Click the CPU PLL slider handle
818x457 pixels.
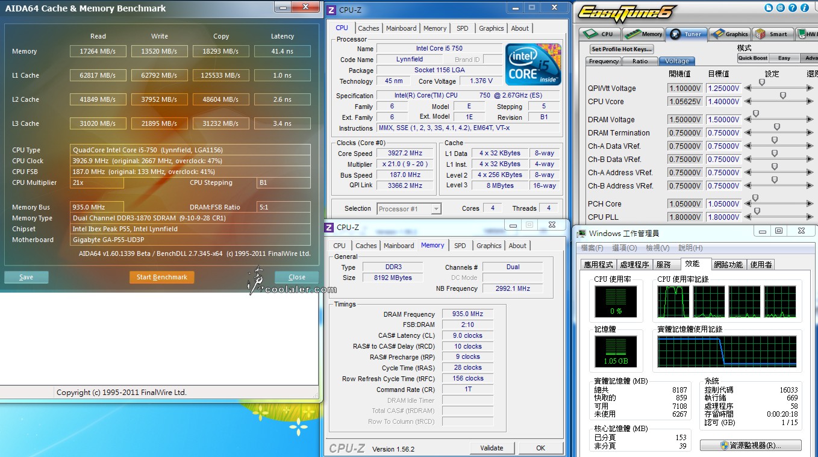[x=757, y=211]
